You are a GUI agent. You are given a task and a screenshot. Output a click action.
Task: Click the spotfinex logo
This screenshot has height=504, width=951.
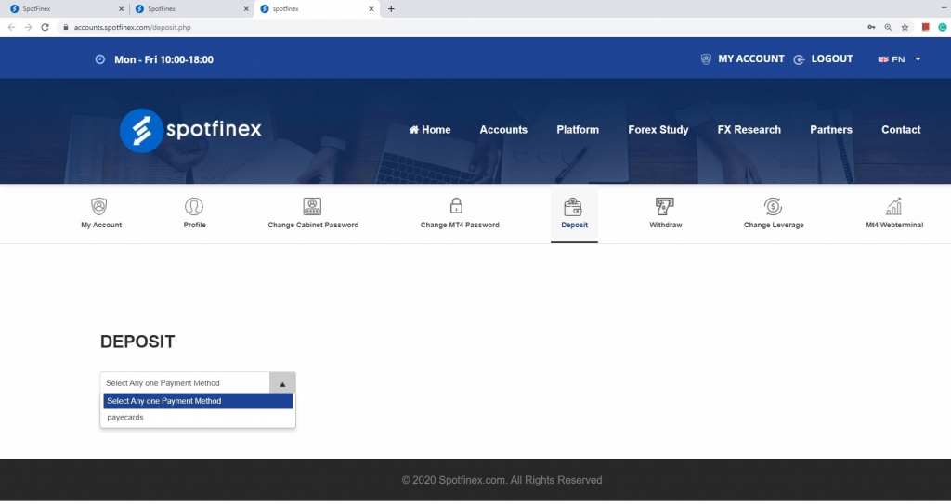pyautogui.click(x=190, y=130)
